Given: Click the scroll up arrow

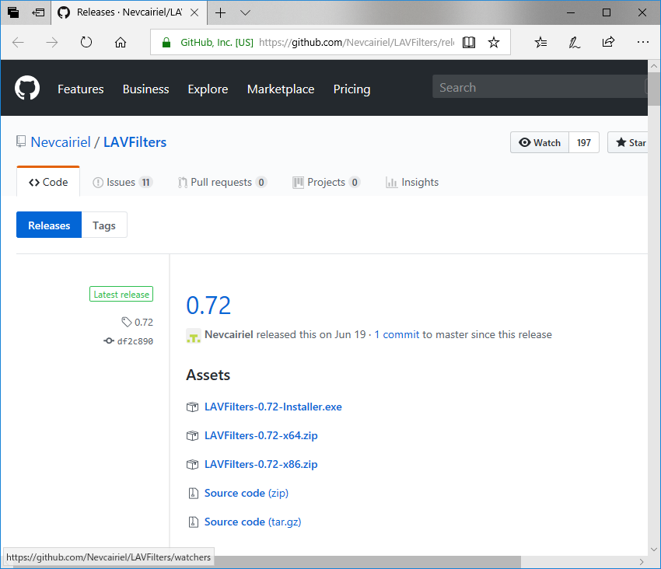Looking at the screenshot, I should [654, 66].
